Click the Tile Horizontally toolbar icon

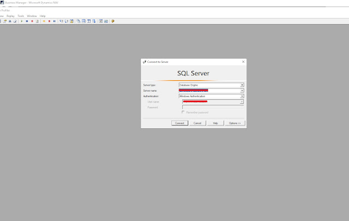tap(83, 21)
